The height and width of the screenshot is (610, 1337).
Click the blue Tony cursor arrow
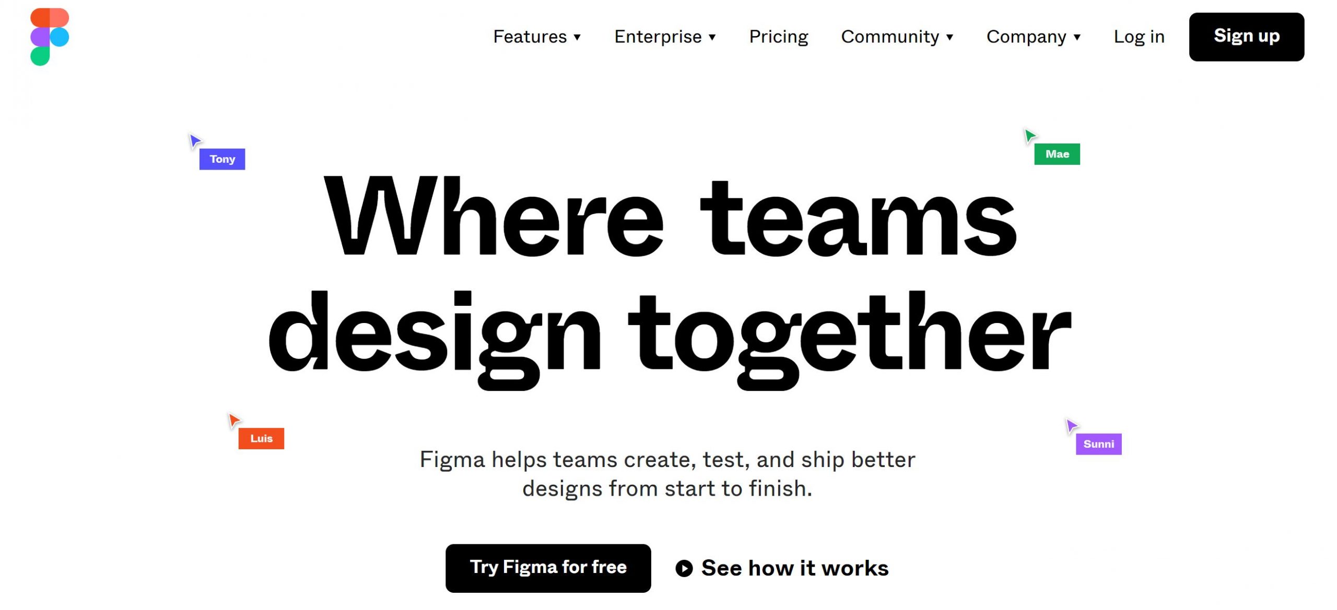(x=195, y=141)
